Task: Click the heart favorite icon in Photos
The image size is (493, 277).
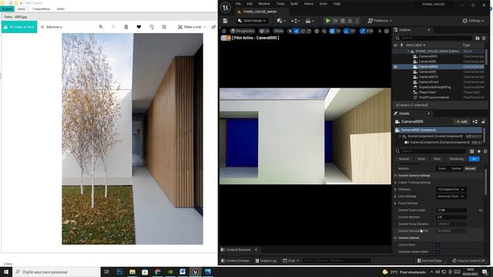Action: (x=139, y=27)
